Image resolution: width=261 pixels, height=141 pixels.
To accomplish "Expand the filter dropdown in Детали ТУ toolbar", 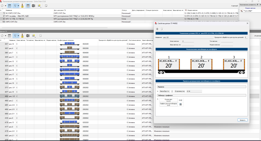I will click(x=18, y=36).
